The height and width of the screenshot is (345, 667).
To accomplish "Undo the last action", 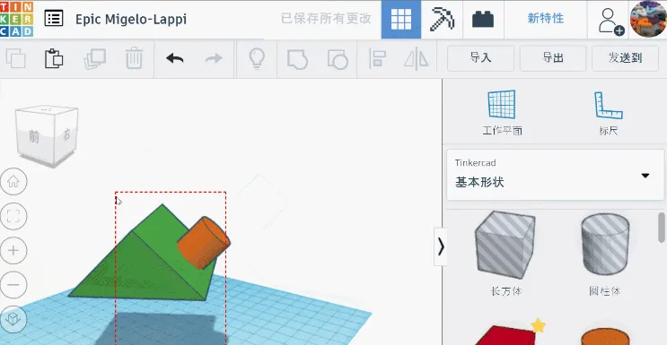I will tap(174, 58).
